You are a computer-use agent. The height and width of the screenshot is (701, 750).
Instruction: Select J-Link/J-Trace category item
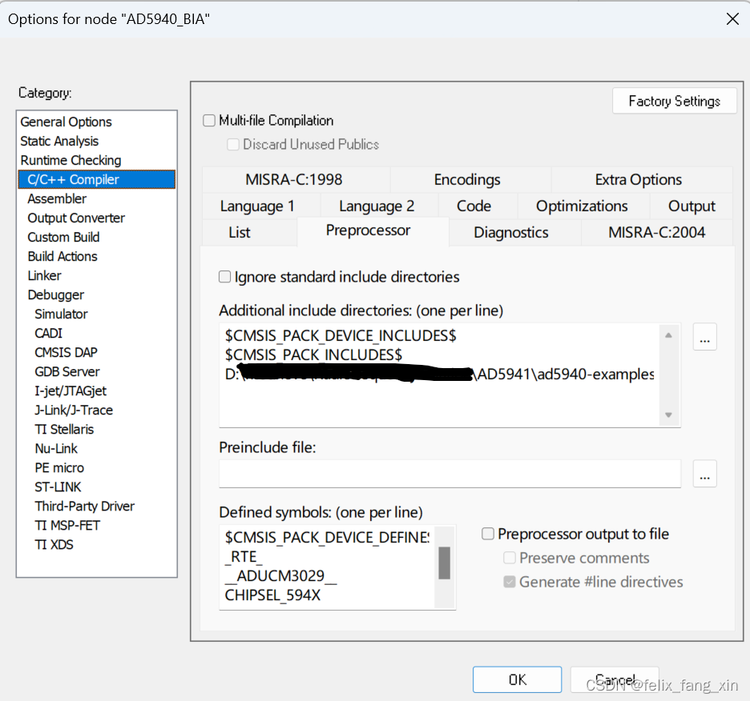click(74, 410)
